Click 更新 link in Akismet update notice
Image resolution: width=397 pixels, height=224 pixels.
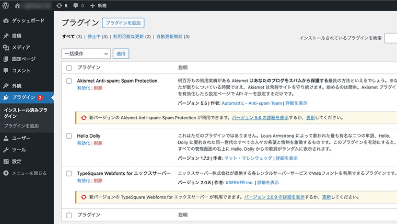click(x=310, y=118)
